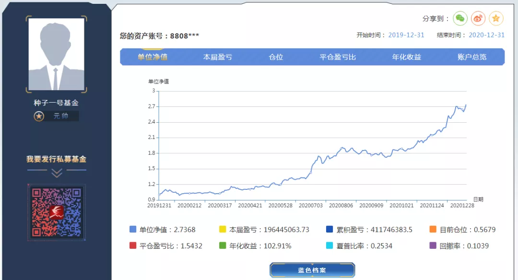Click the yellow 本届盈亏 legend swatch
Viewport: 518px width, 280px height.
(x=223, y=229)
